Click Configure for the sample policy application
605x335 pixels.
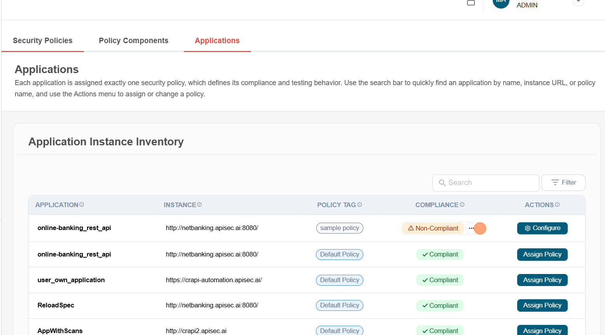tap(542, 228)
